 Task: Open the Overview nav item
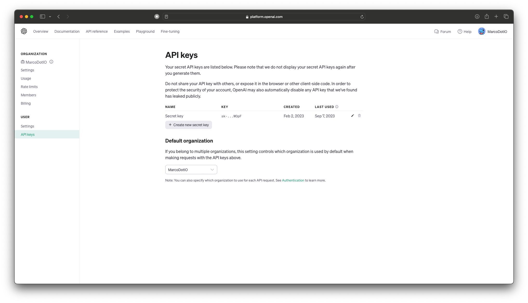coord(41,31)
